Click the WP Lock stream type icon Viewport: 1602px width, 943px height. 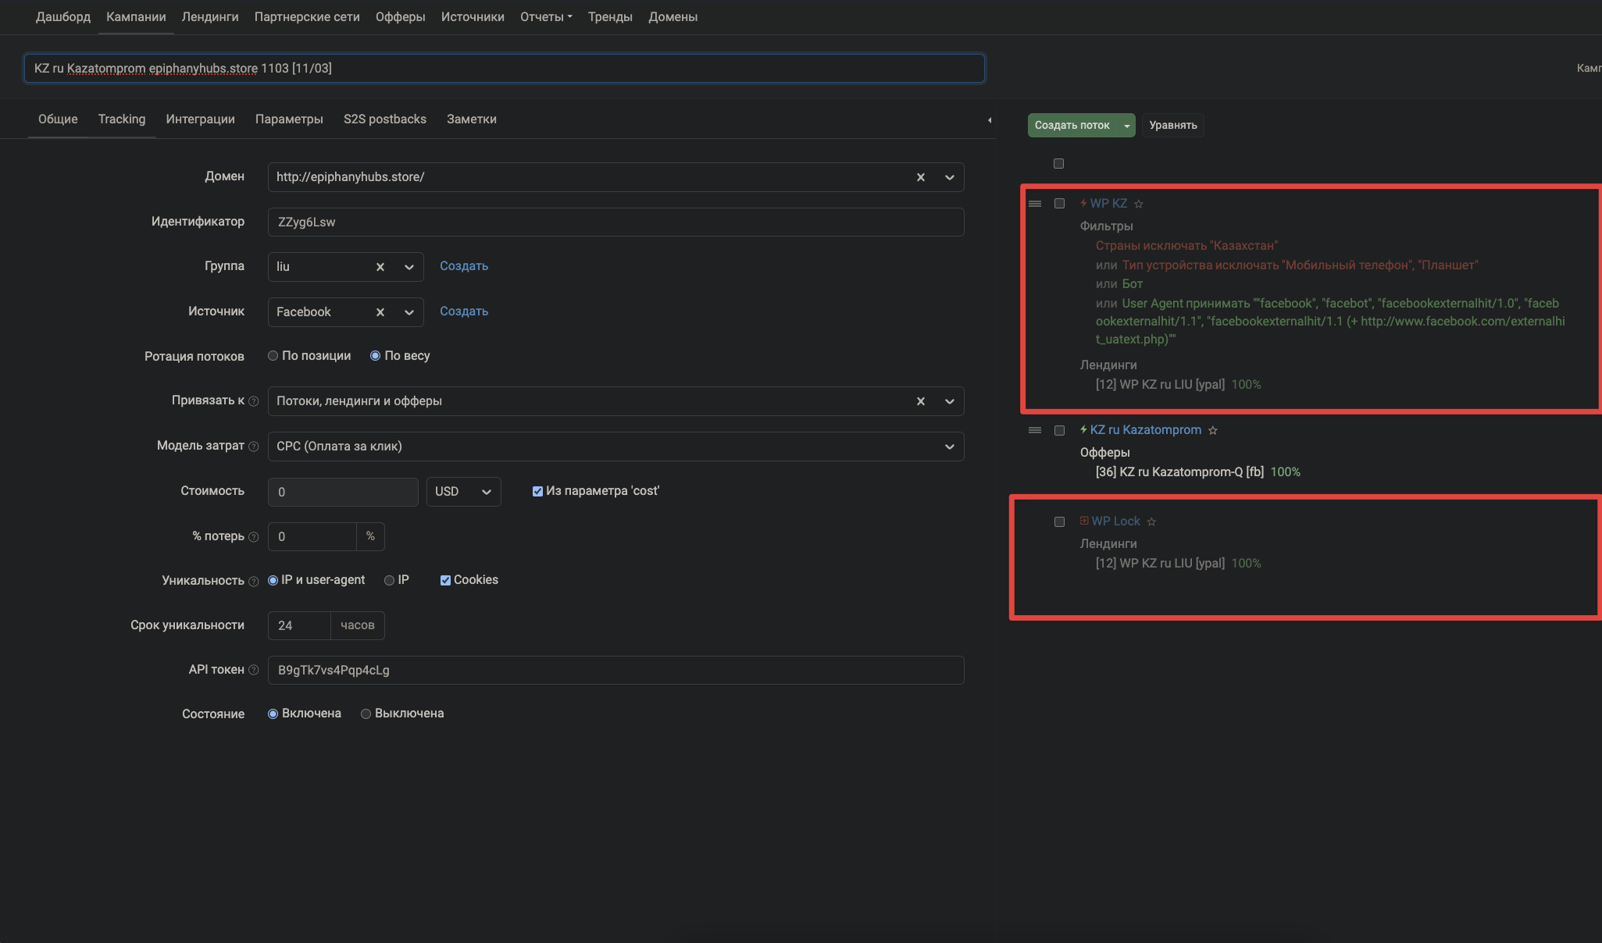[x=1084, y=521]
